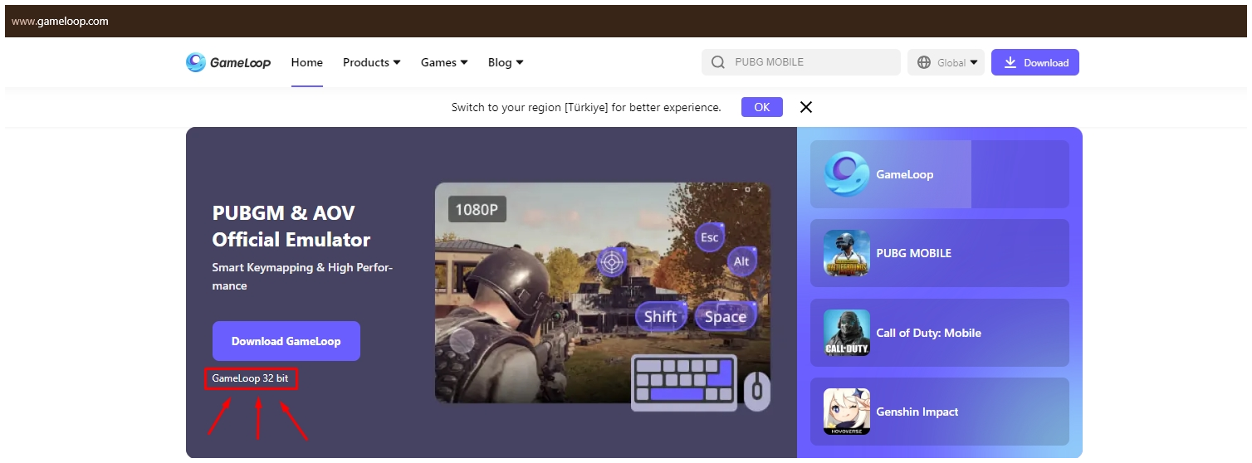Viewport: 1252px width, 463px height.
Task: Click the 1080P badge on preview
Action: coord(477,209)
